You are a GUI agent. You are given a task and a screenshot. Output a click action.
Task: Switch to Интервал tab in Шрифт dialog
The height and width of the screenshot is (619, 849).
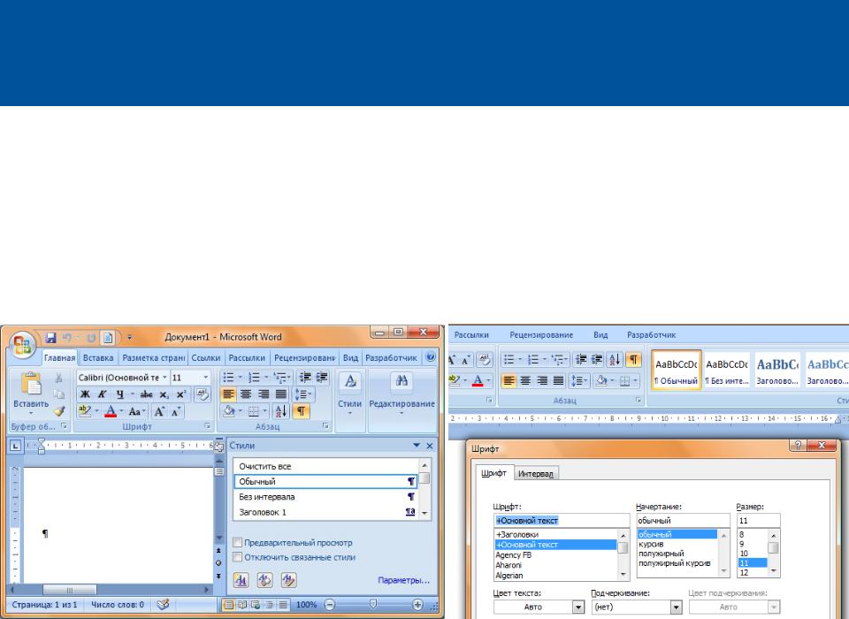536,473
